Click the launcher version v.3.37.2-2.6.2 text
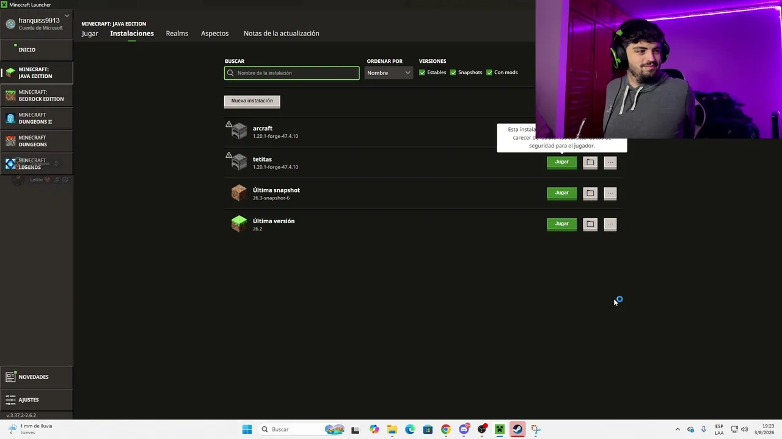 (21, 415)
